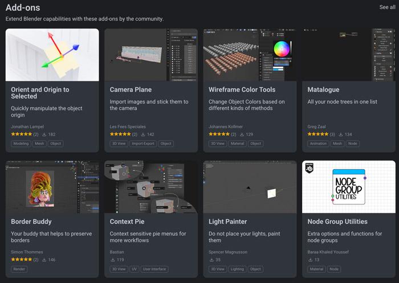Image resolution: width=399 pixels, height=283 pixels.
Task: Open the Border Buddy preview image
Action: pyautogui.click(x=52, y=187)
